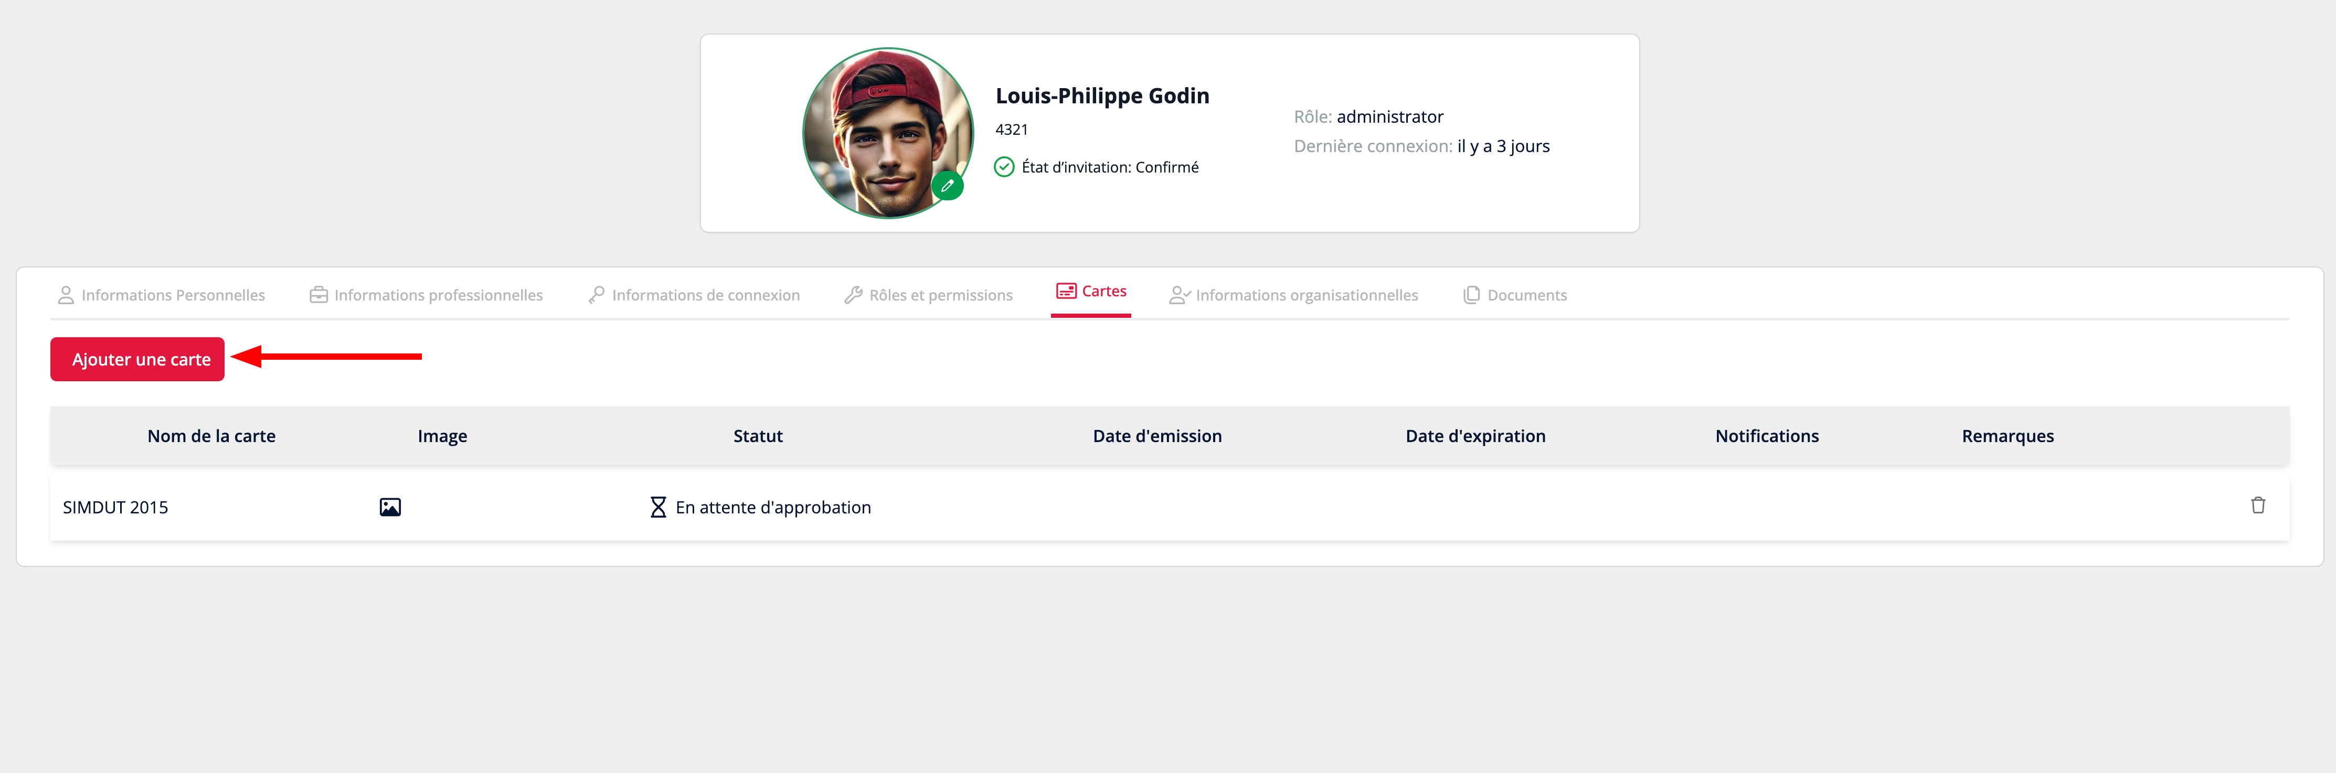Click Louis-Philippe Godin's profile photo

[888, 133]
